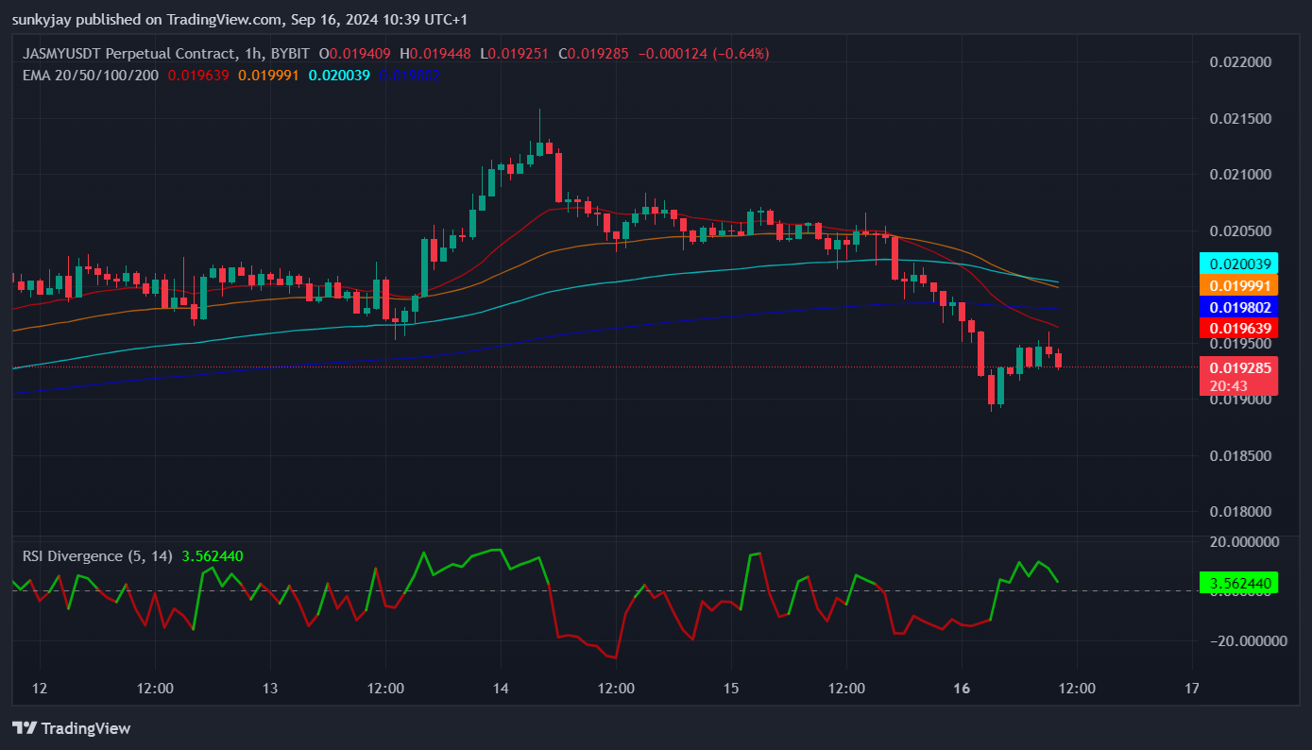
Task: Click the orange EMA 50 value 0.019991 in the legend
Action: click(x=269, y=76)
